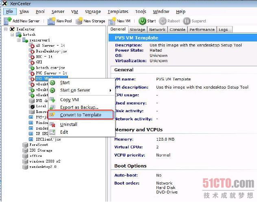Open the Pool menu
Image resolution: width=257 pixels, height=202 pixels.
40,12
